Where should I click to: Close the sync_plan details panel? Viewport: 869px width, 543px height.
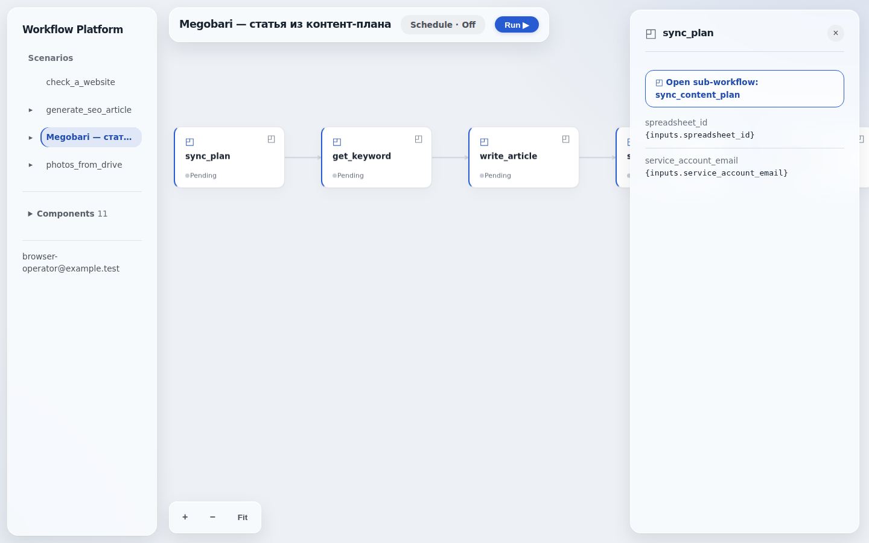(x=836, y=33)
